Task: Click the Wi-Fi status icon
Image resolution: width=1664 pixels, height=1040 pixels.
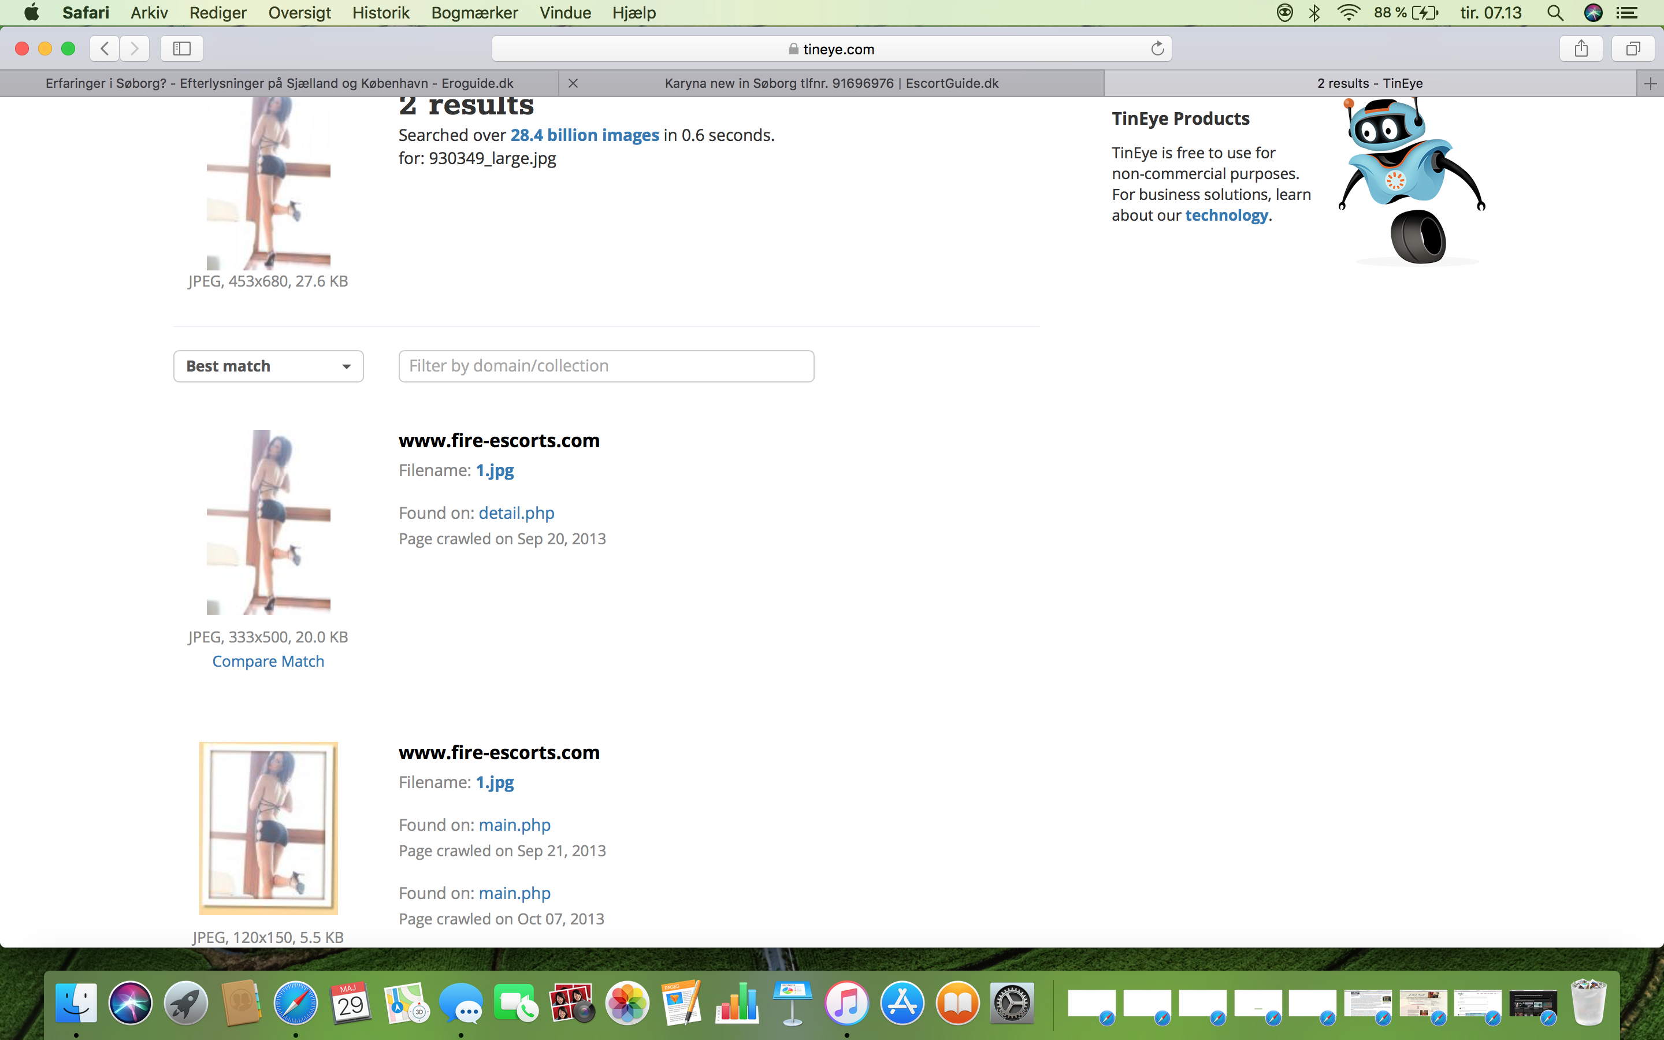Action: [1349, 13]
